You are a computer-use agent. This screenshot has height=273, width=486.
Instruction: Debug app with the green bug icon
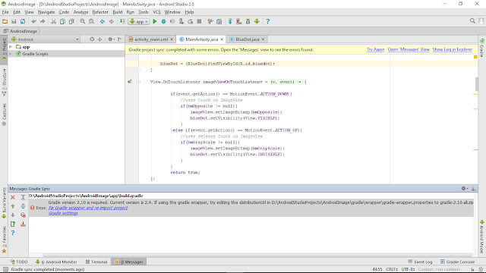point(163,21)
